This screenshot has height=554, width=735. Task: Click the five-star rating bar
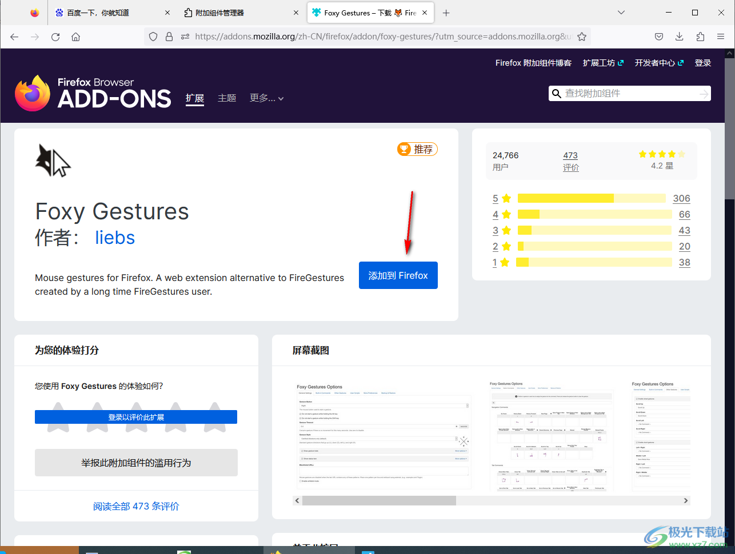(x=592, y=198)
